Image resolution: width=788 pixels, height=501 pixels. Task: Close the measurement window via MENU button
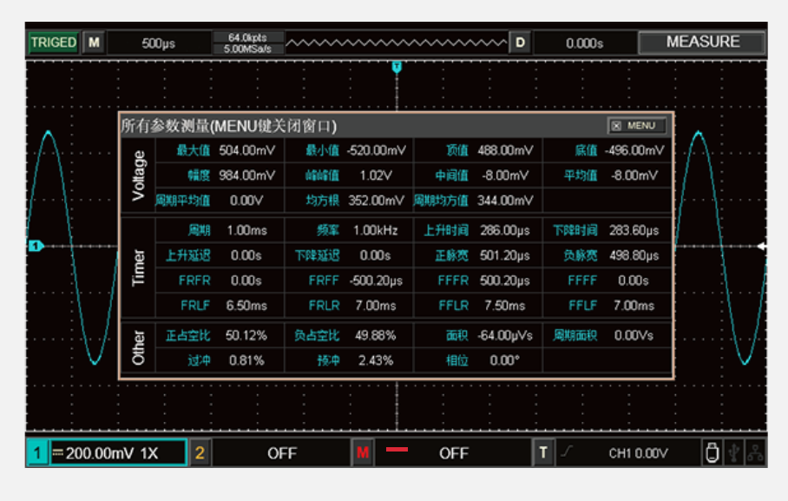coord(637,126)
